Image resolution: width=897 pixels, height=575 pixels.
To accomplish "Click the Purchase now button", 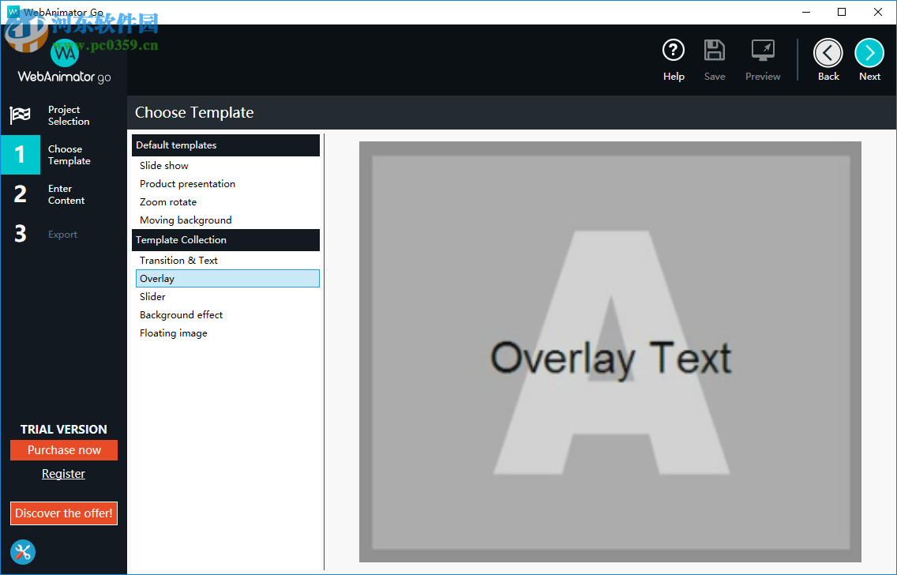I will [x=64, y=450].
